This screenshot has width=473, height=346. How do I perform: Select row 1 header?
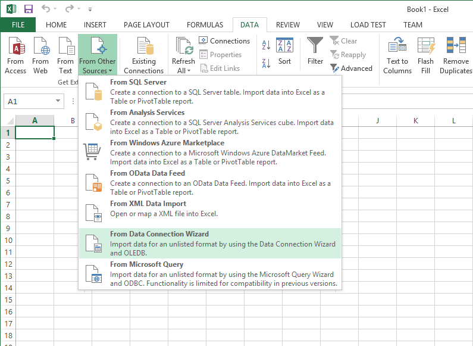(8, 133)
